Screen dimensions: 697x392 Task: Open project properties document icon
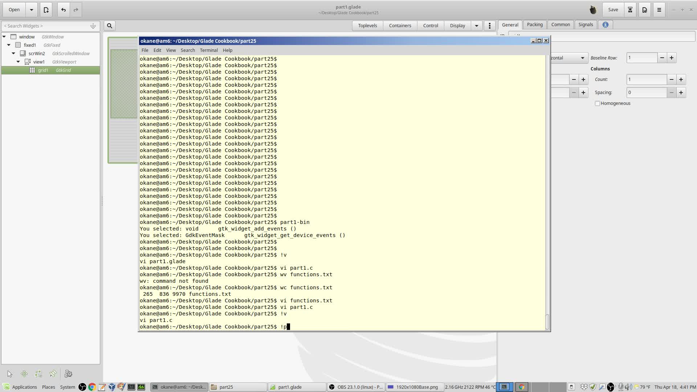(x=645, y=10)
